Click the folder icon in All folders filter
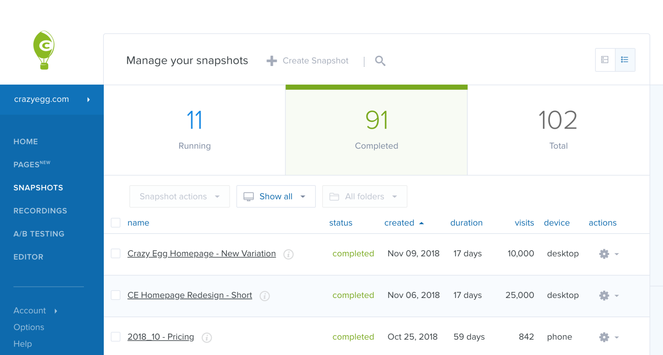The width and height of the screenshot is (663, 355). [334, 197]
